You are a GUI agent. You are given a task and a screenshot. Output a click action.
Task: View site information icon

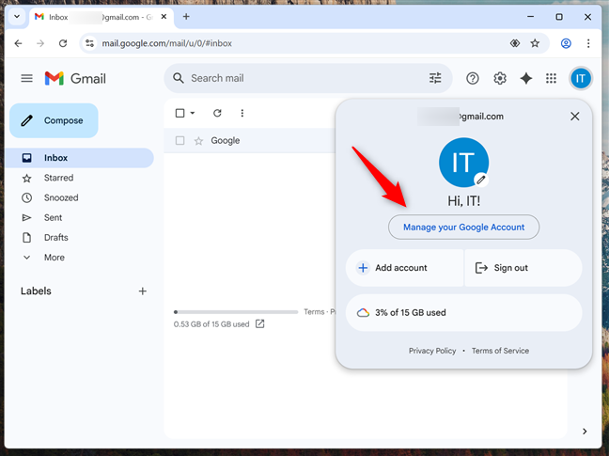(x=89, y=43)
